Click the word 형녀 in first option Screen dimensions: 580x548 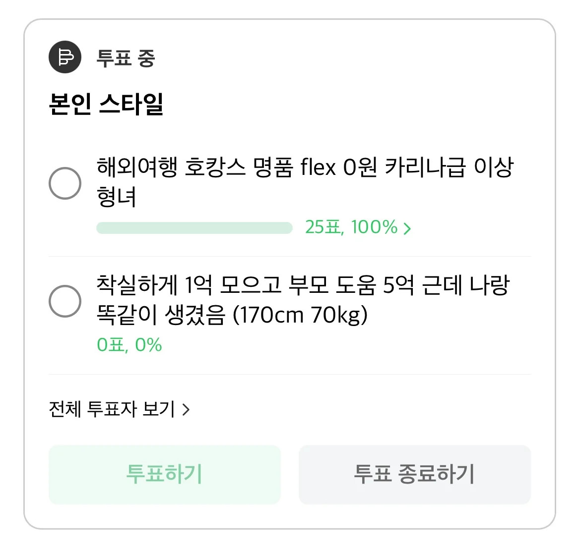pos(117,197)
